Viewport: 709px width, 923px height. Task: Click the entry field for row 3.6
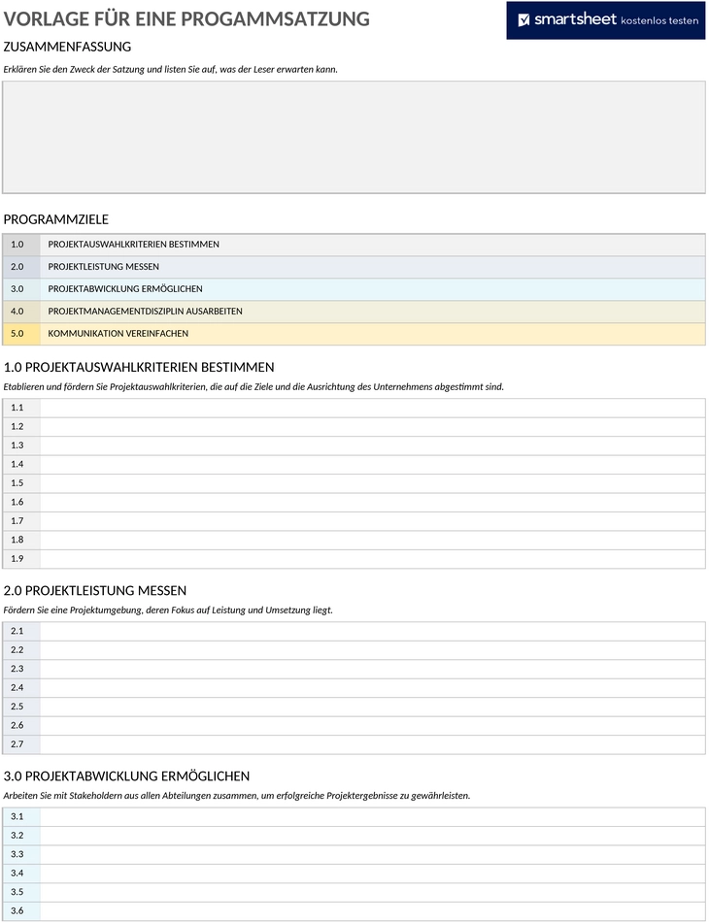coord(373,910)
